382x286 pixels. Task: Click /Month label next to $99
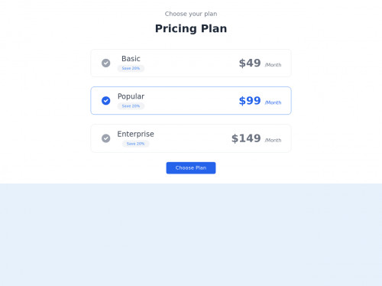[273, 102]
